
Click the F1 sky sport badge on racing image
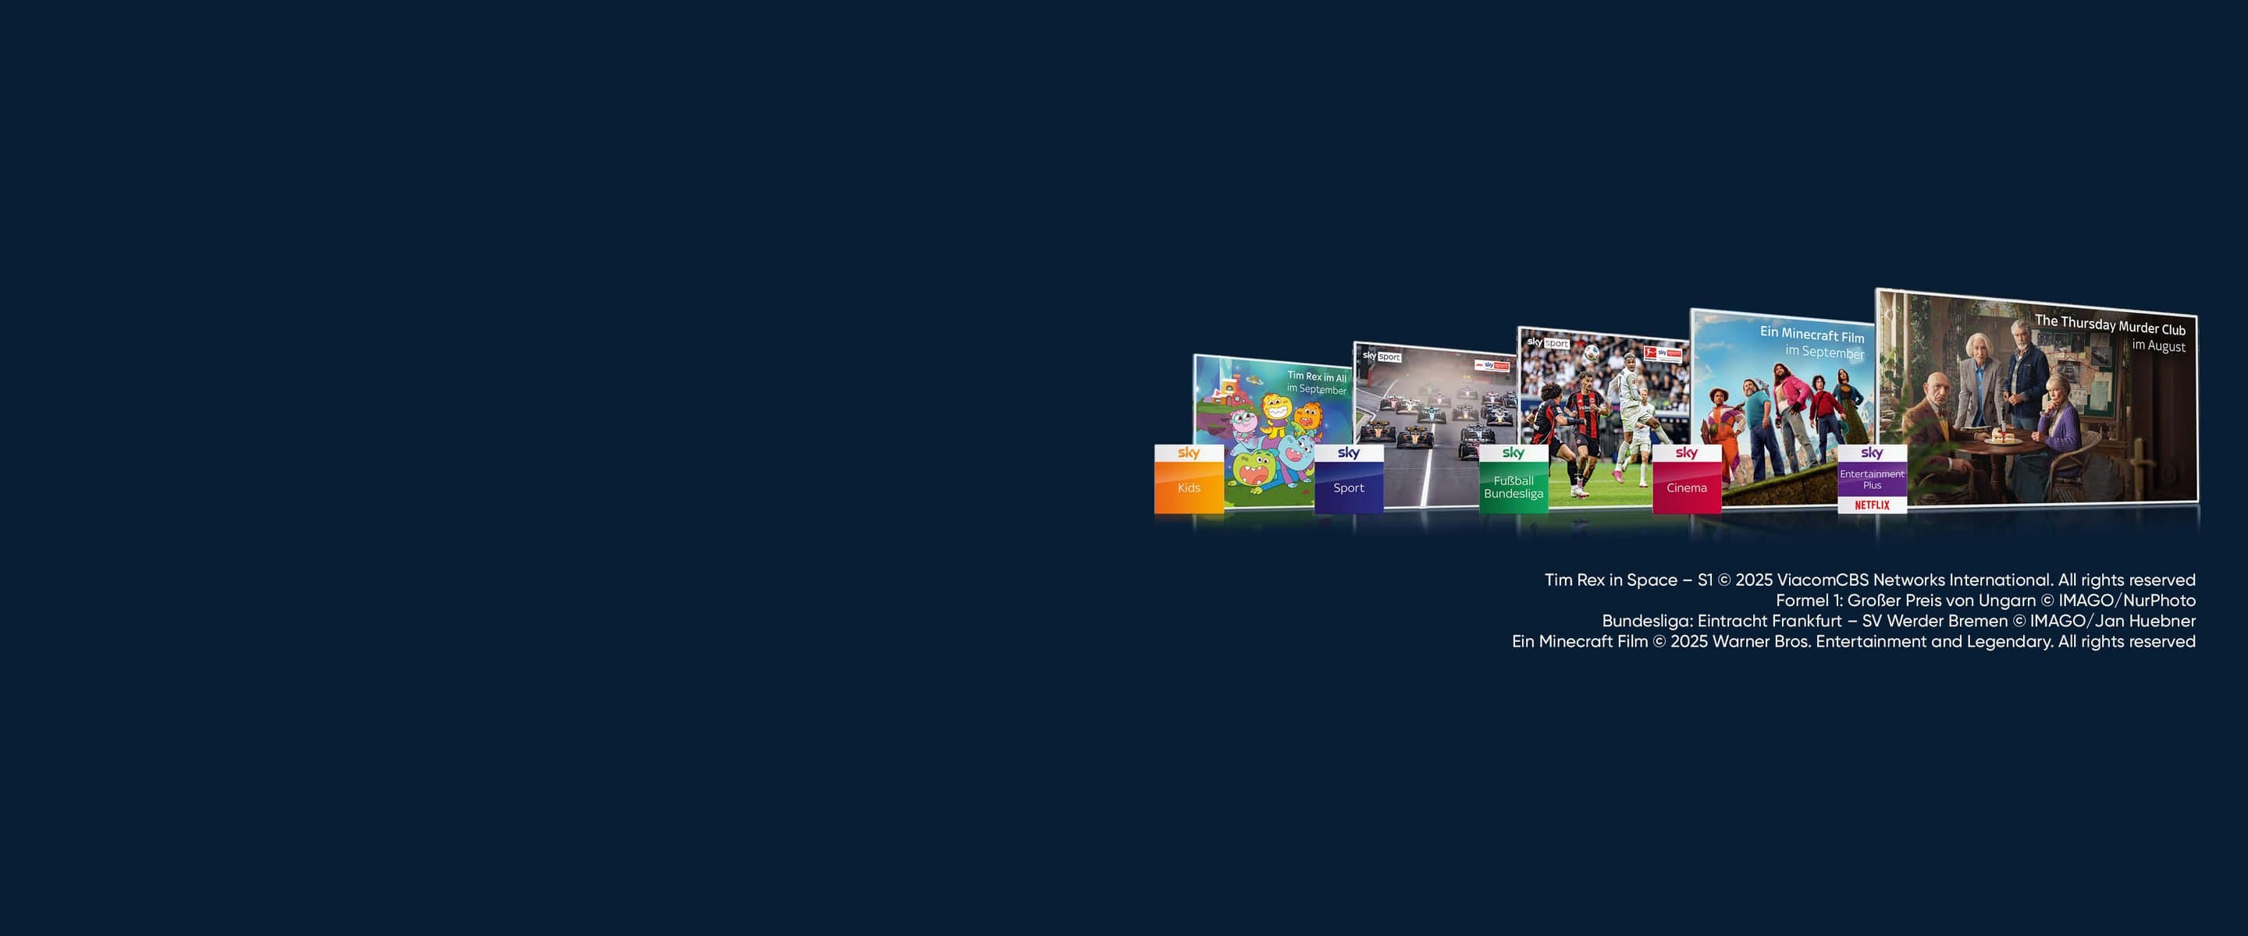point(1492,366)
